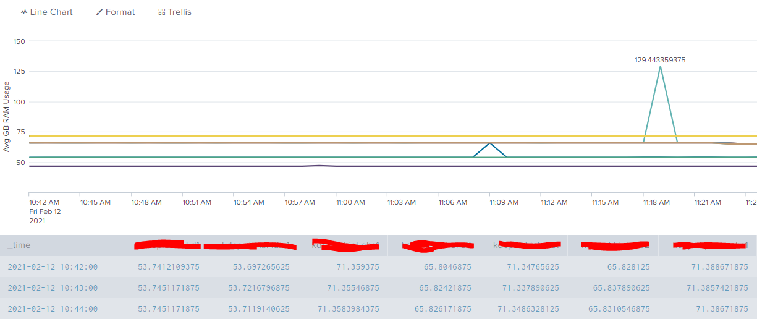Open the Trellis layout menu
The width and height of the screenshot is (757, 319).
click(x=175, y=12)
